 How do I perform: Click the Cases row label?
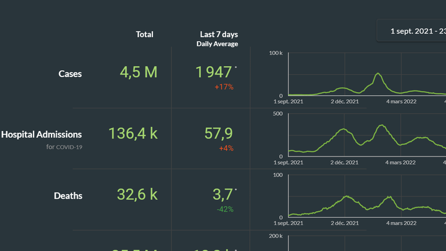coord(70,74)
